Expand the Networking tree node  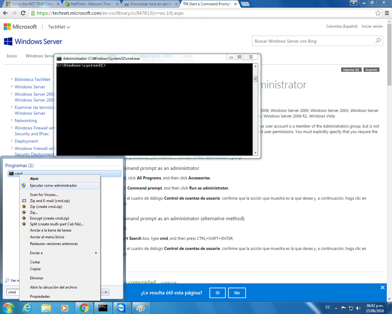pyautogui.click(x=12, y=120)
